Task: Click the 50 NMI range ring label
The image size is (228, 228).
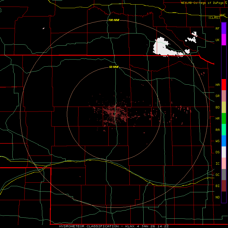Action: tap(114, 67)
